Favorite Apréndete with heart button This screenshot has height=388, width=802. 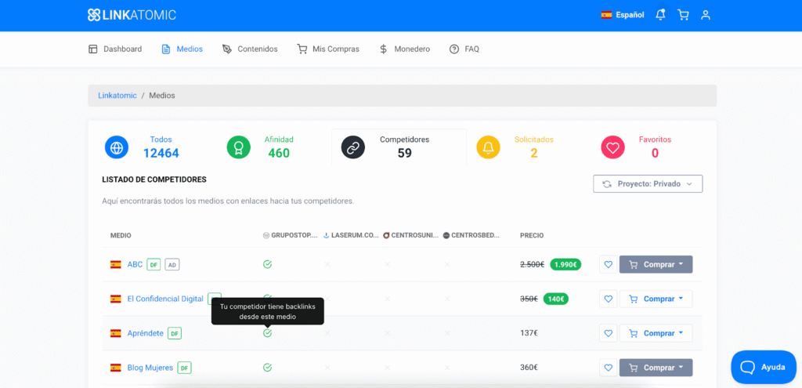click(x=608, y=333)
